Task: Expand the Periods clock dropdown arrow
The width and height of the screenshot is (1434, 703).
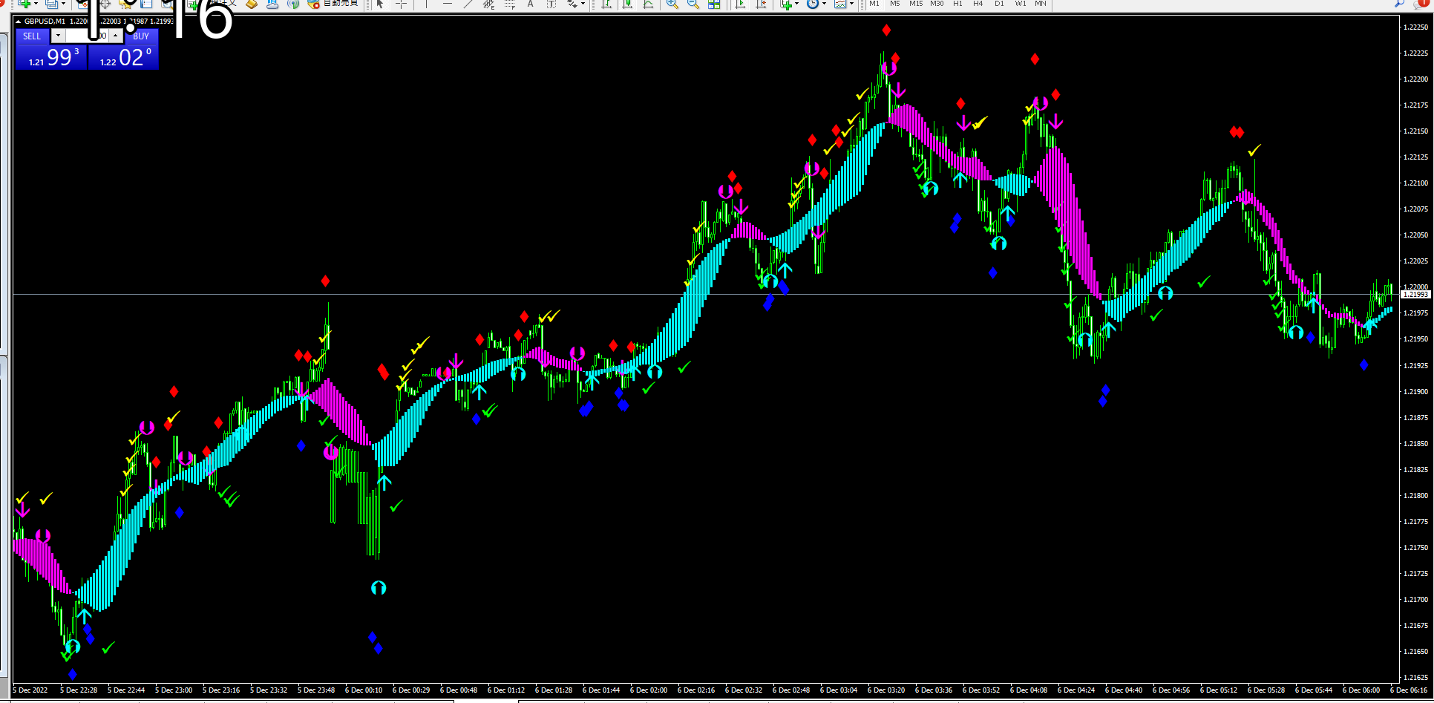Action: click(824, 4)
